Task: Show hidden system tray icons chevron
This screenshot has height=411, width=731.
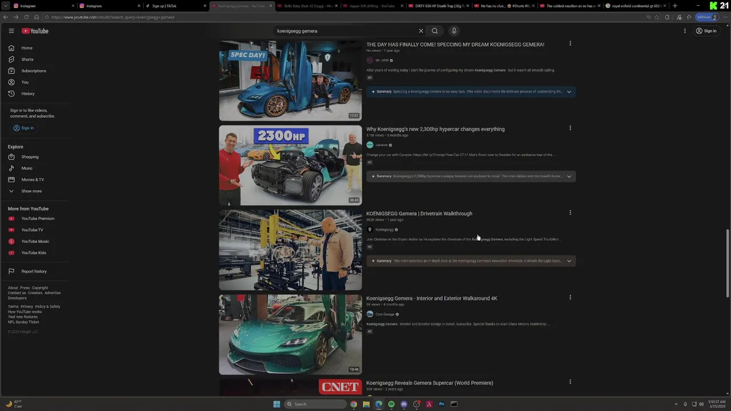Action: click(x=676, y=404)
